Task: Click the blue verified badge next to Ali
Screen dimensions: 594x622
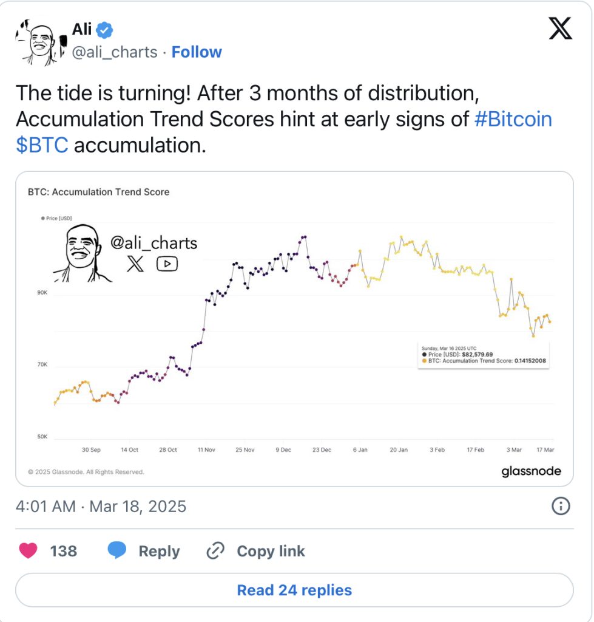Action: pyautogui.click(x=104, y=30)
